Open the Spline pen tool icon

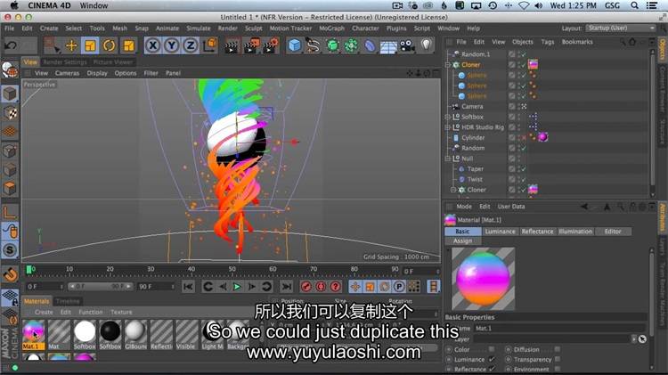click(314, 45)
